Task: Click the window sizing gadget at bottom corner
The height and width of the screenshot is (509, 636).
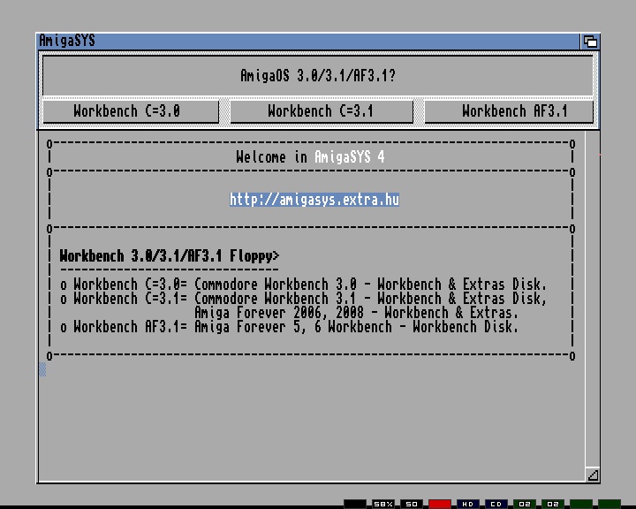Action: [593, 475]
